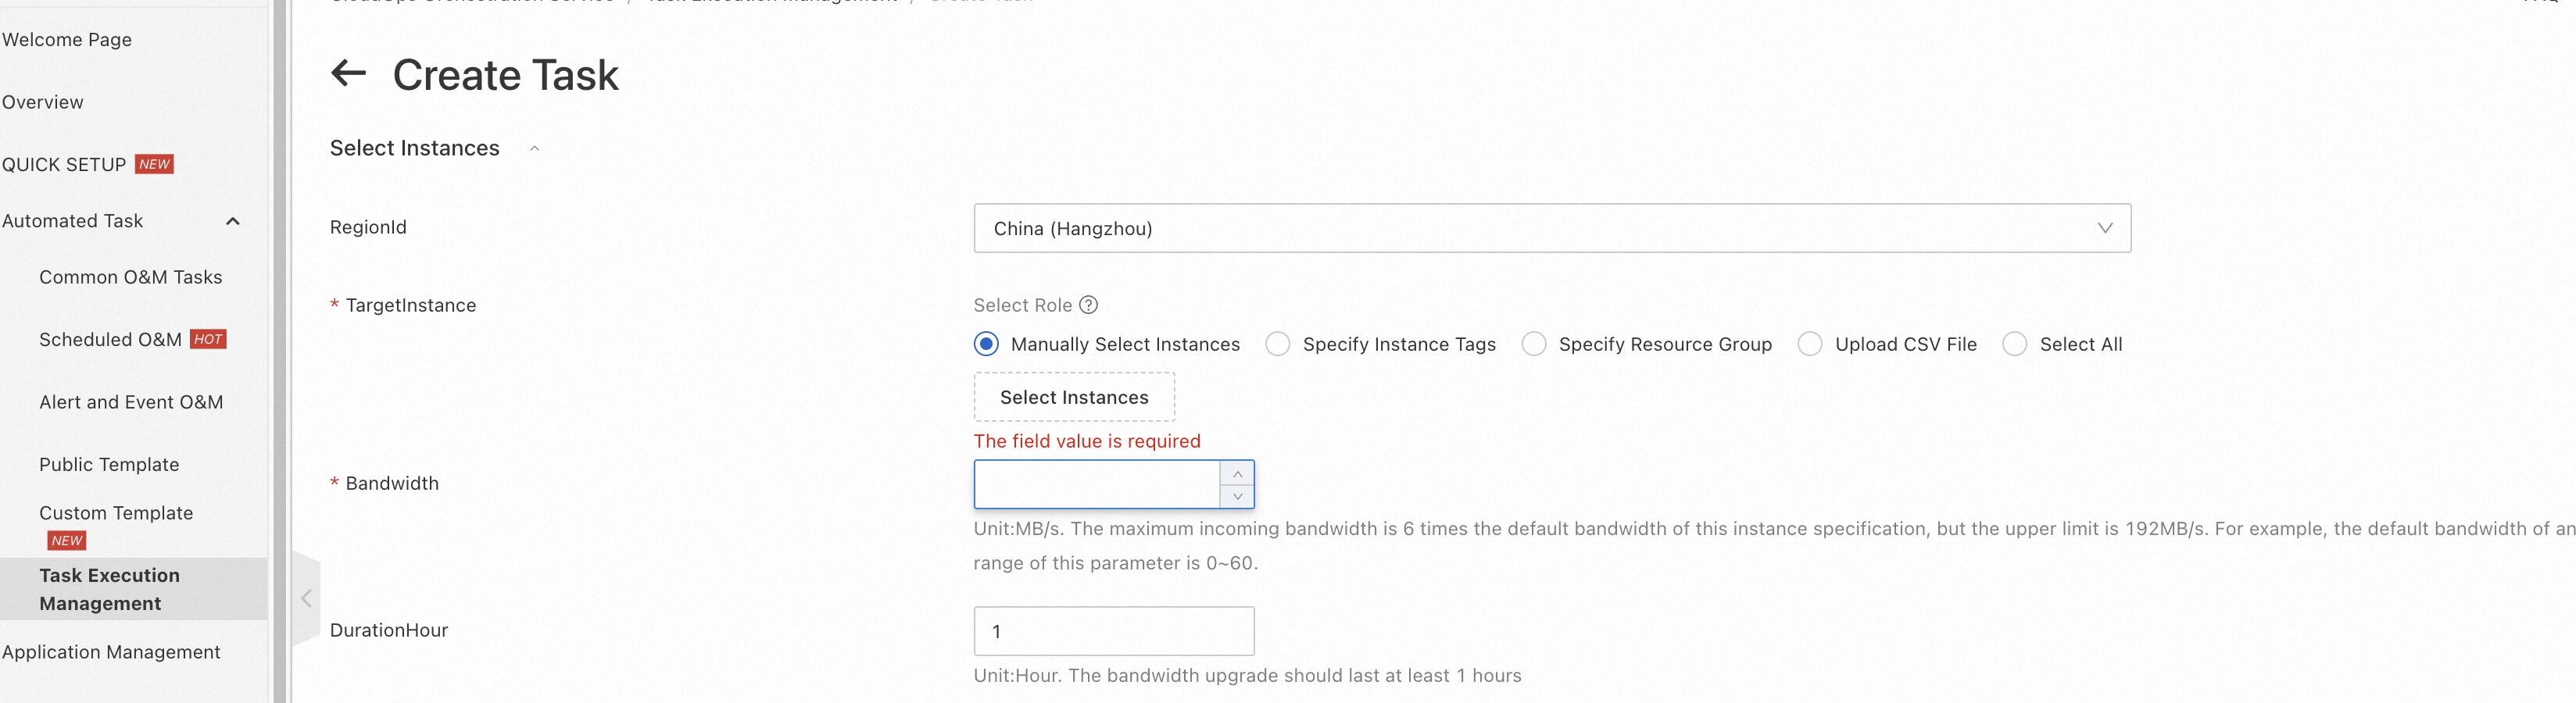The image size is (2576, 703).
Task: Select the Specify Instance Tags option
Action: pyautogui.click(x=1278, y=344)
